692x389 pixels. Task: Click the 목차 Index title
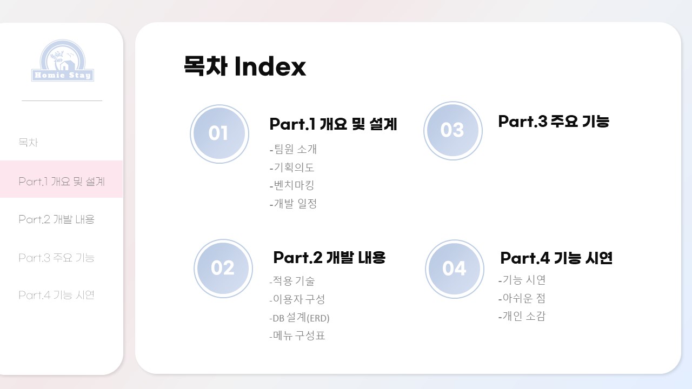point(245,66)
